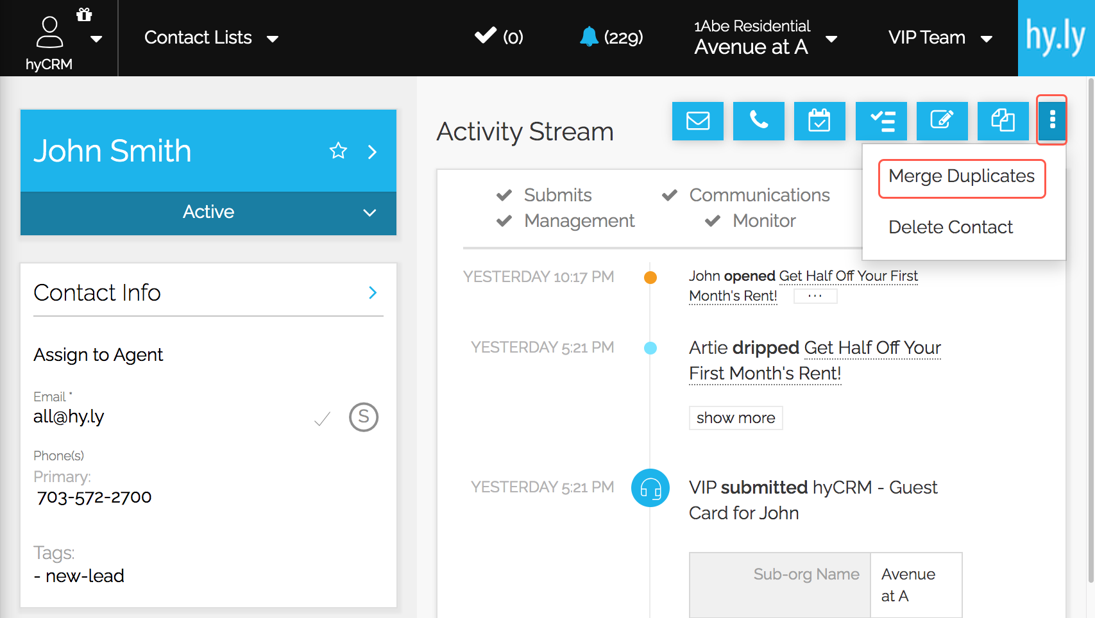The width and height of the screenshot is (1095, 618).
Task: Add a task with the checklist button
Action: 881,121
